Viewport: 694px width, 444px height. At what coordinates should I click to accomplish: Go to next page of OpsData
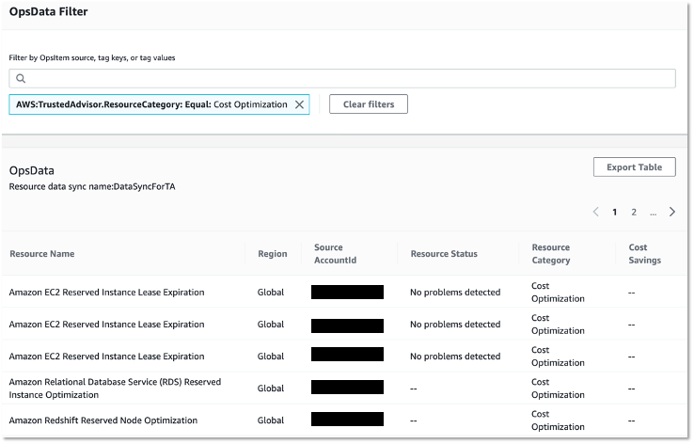coord(672,212)
